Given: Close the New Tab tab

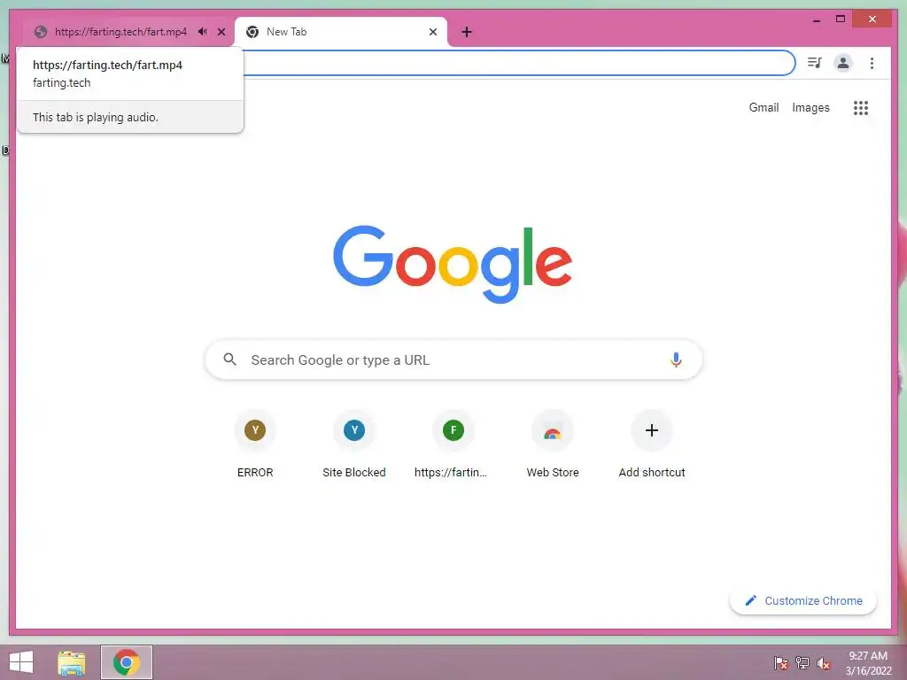Looking at the screenshot, I should [432, 32].
